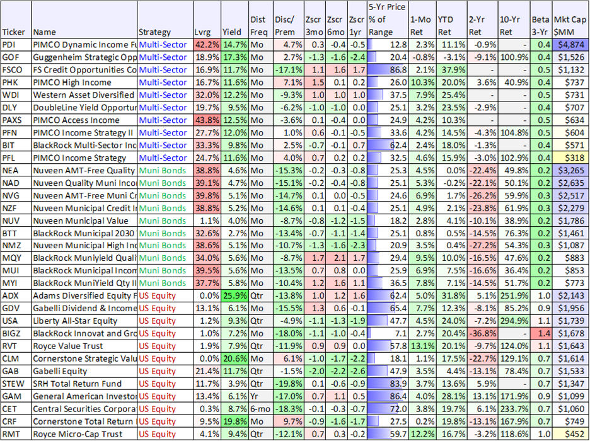This screenshot has height=441, width=590.
Task: Select the FSCO ticker cell
Action: [x=16, y=70]
